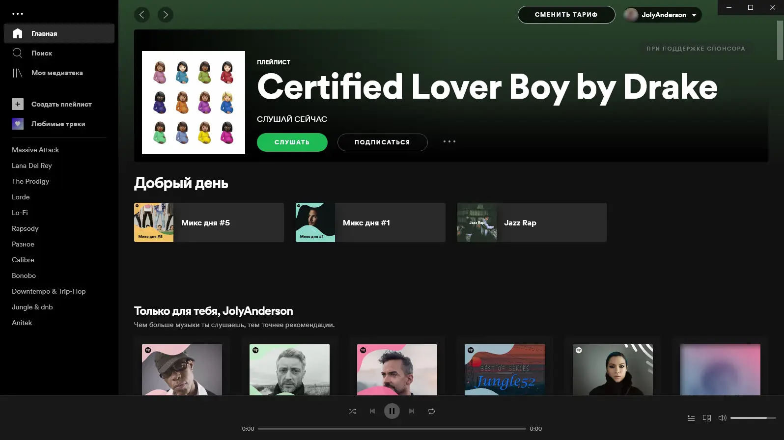Open the connect to device picker
Viewport: 784px width, 440px height.
point(707,418)
